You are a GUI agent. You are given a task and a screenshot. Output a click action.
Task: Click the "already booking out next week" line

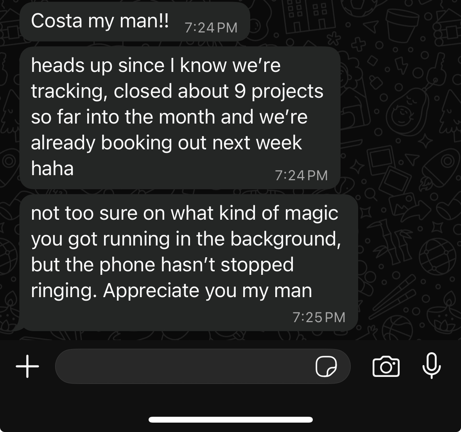click(167, 143)
